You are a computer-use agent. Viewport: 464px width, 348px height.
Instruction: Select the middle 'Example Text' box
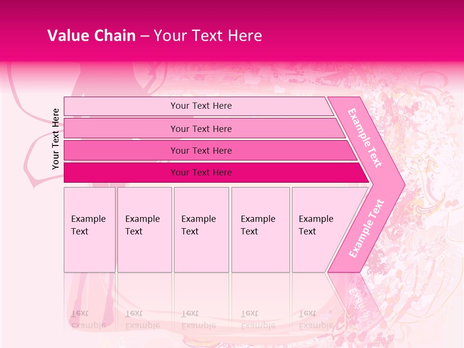tap(201, 230)
